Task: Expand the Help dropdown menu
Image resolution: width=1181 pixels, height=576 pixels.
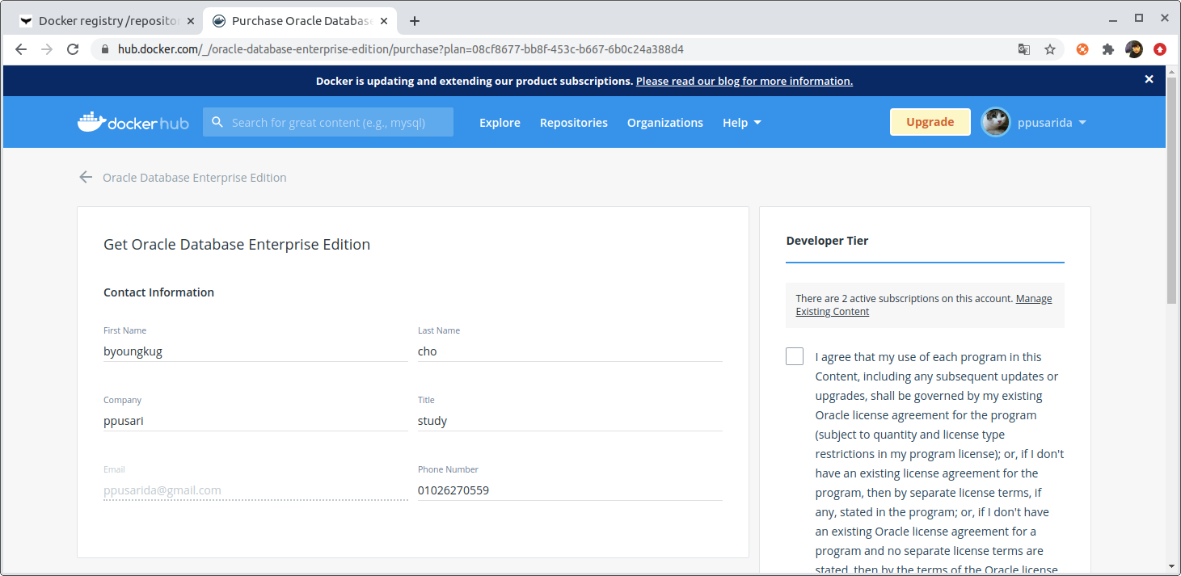Action: 742,123
